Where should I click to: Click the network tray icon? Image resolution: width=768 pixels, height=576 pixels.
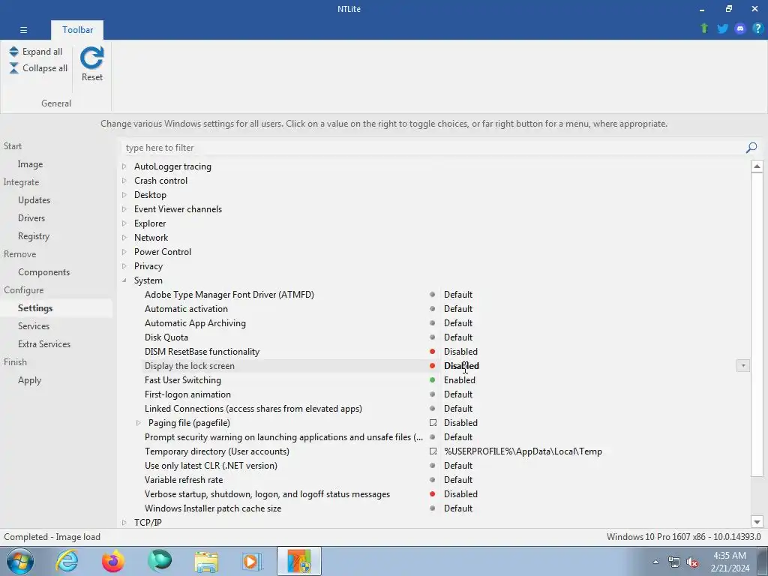(x=674, y=562)
